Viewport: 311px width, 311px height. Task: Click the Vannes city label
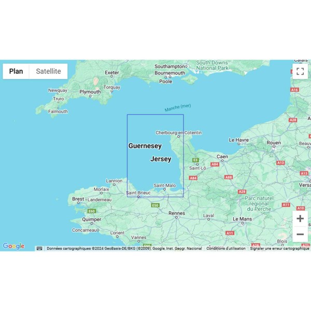click(138, 237)
